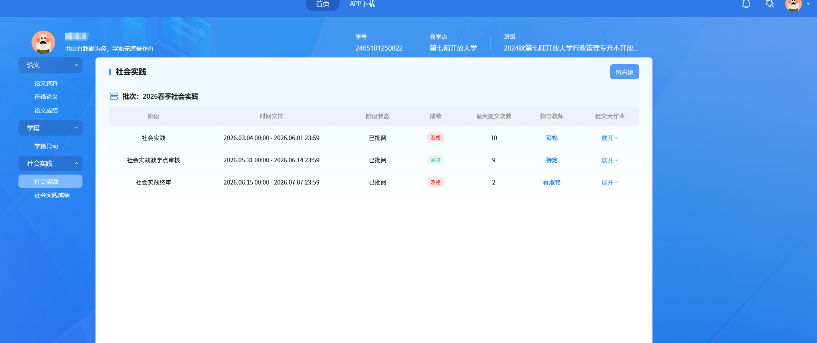Click student number 2465101250822
Viewport: 817px width, 343px height.
click(379, 48)
